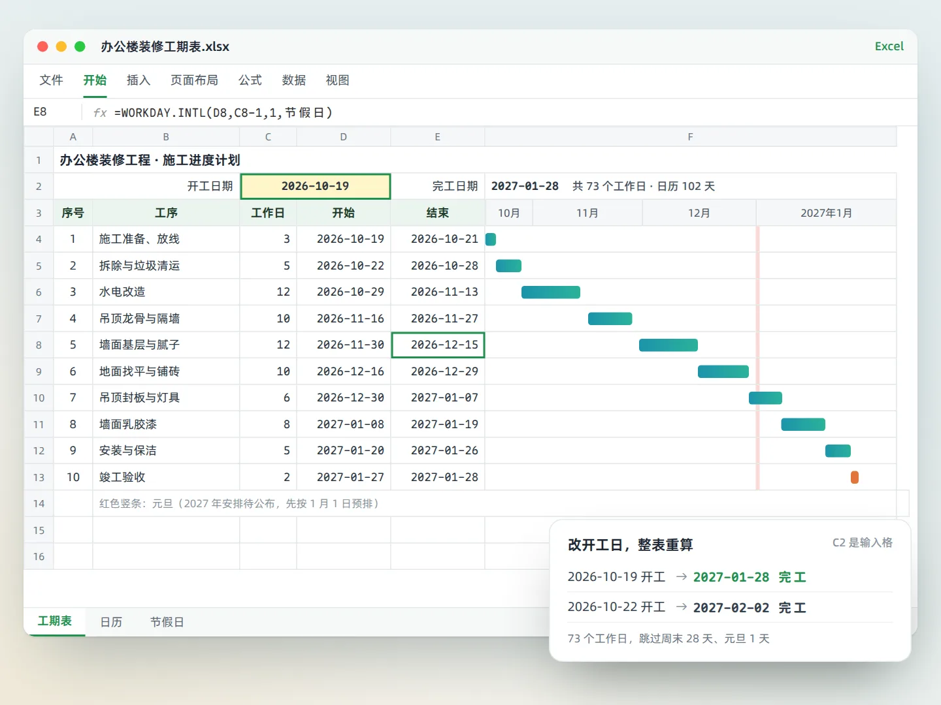Image resolution: width=941 pixels, height=705 pixels.
Task: Switch to the 开始 ribbon tab
Action: point(95,80)
